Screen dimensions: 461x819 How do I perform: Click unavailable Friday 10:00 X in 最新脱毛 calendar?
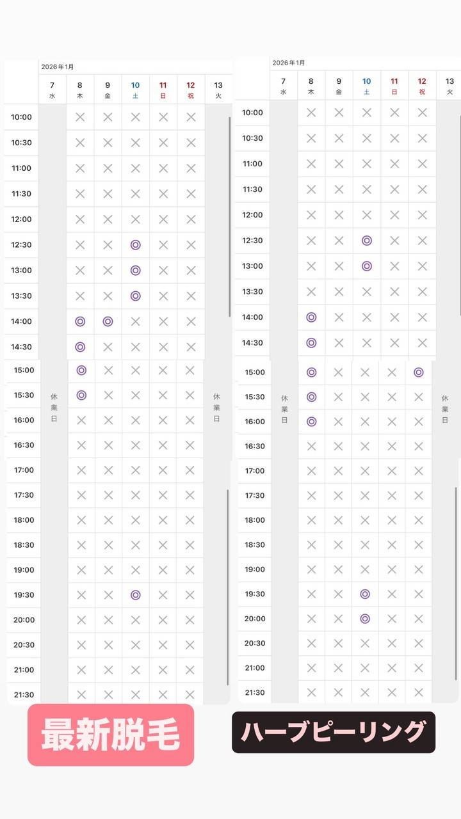(x=108, y=117)
